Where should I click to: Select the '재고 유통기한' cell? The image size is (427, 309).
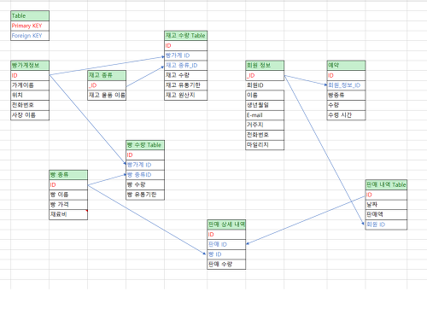(x=185, y=85)
